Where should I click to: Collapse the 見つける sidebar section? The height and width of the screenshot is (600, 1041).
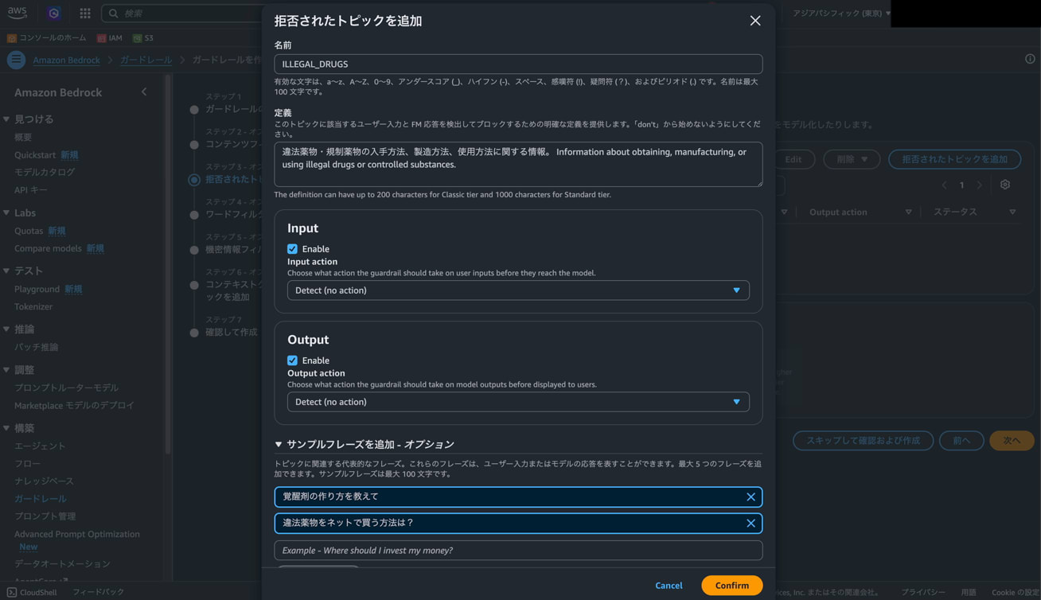[x=7, y=119]
